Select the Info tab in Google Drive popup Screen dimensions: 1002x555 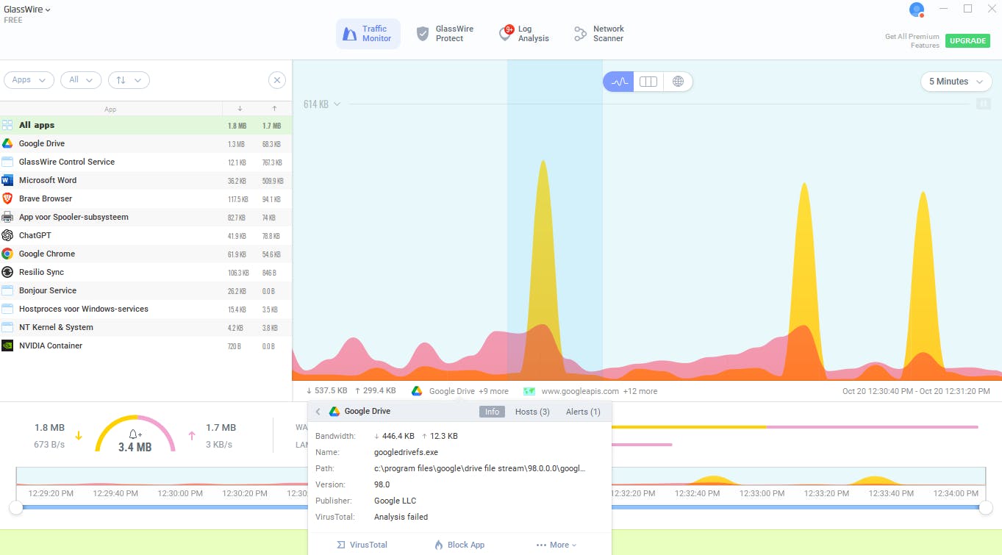tap(492, 412)
